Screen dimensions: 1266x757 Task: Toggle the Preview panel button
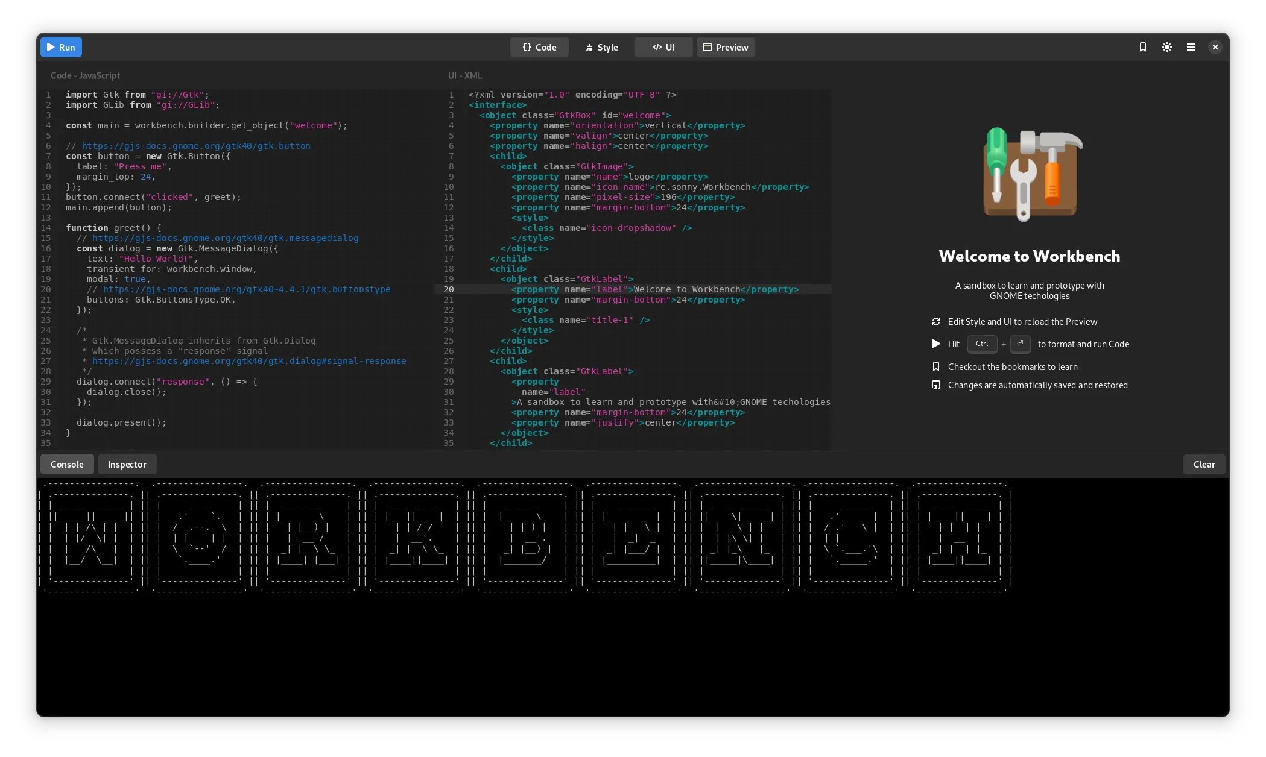pyautogui.click(x=726, y=47)
